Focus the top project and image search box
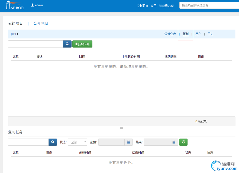The image size is (239, 173). click(x=209, y=5)
